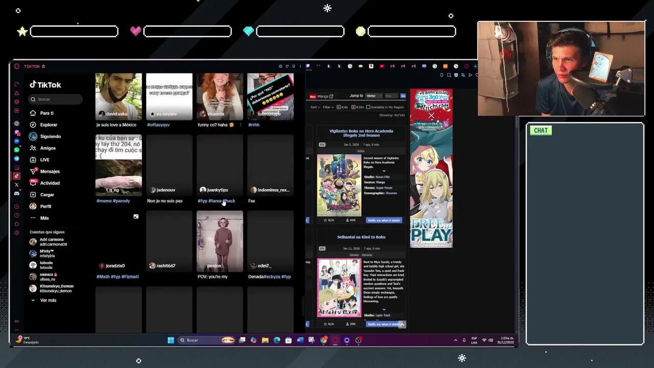Click the Cargar upload plus icon
Viewport: 654px width, 368px height.
(33, 195)
